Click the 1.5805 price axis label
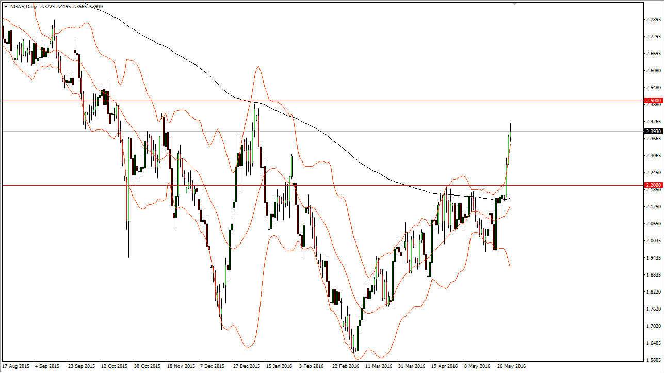The width and height of the screenshot is (665, 373). click(653, 360)
